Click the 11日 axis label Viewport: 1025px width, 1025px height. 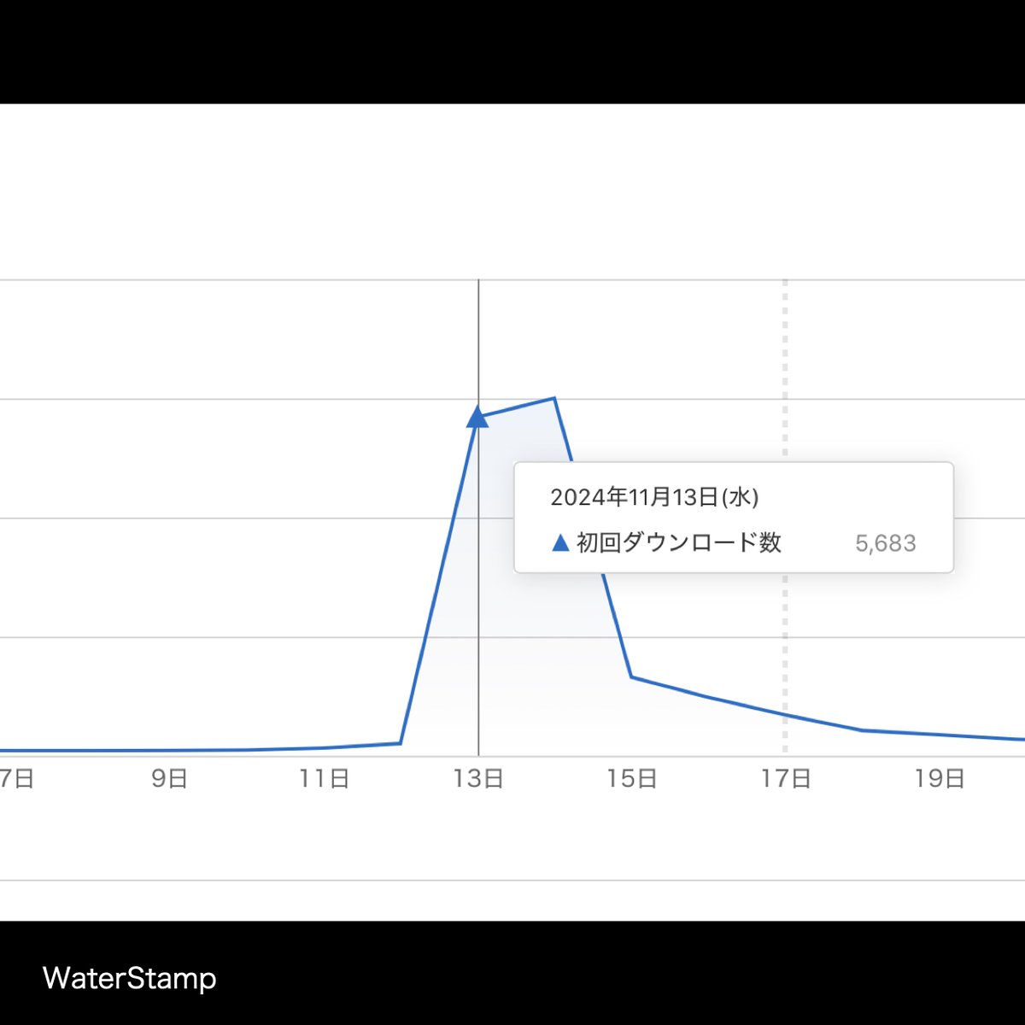[x=325, y=778]
